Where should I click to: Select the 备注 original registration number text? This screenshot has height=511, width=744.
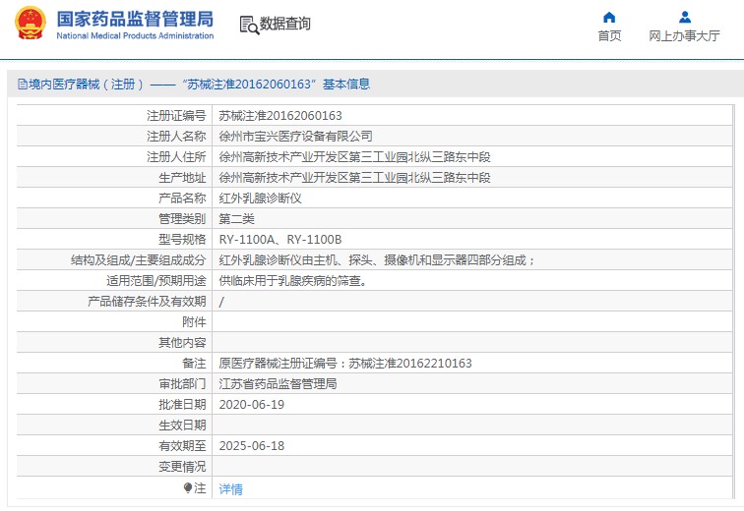coord(345,364)
